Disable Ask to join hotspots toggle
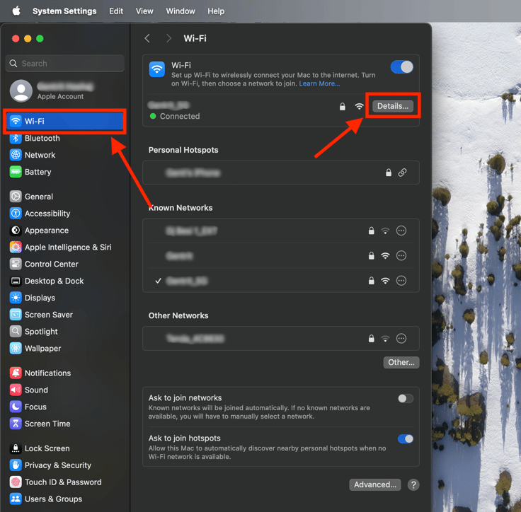 (405, 439)
